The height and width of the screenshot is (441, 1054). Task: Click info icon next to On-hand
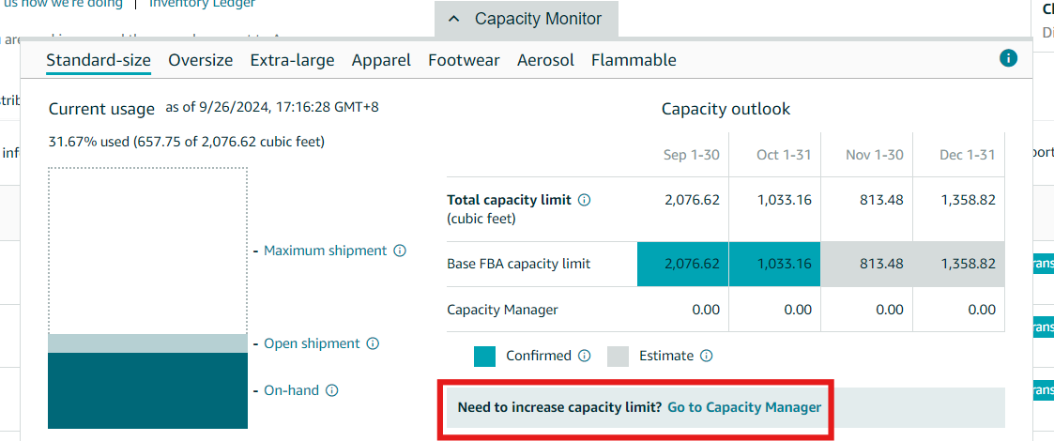pyautogui.click(x=331, y=390)
